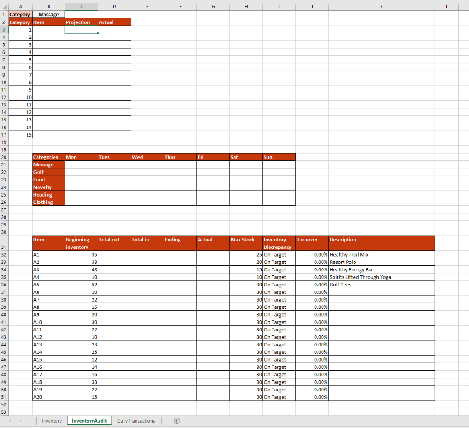Open the DailyTransactions sheet

click(136, 420)
